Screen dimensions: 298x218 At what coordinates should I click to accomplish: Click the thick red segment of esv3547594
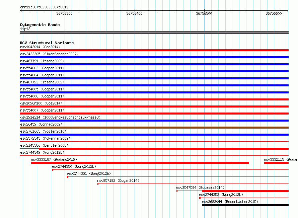245,191
